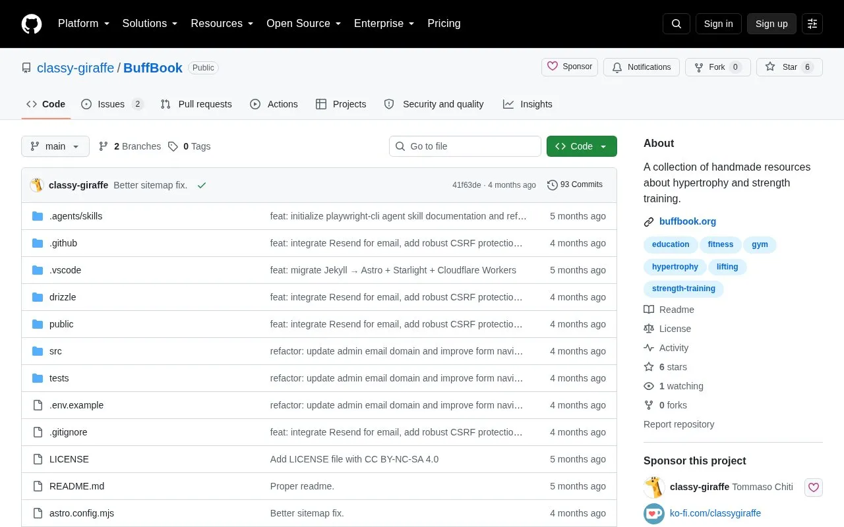Open the drizzle folder
The image size is (844, 527).
pos(63,297)
